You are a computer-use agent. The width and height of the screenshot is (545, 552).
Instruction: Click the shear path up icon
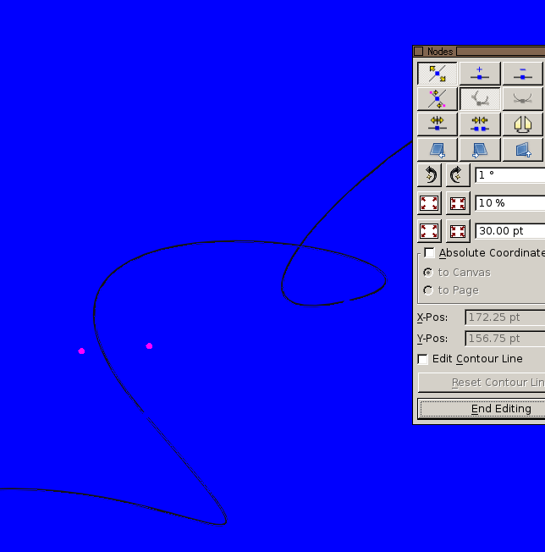click(x=522, y=150)
